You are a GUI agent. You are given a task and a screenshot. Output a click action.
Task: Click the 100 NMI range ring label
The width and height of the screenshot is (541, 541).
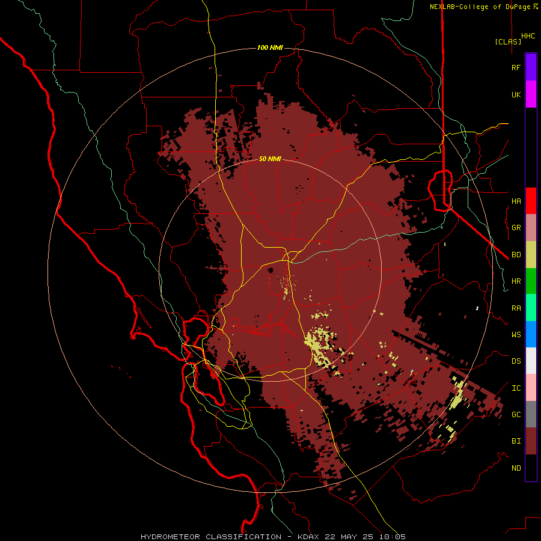click(270, 47)
